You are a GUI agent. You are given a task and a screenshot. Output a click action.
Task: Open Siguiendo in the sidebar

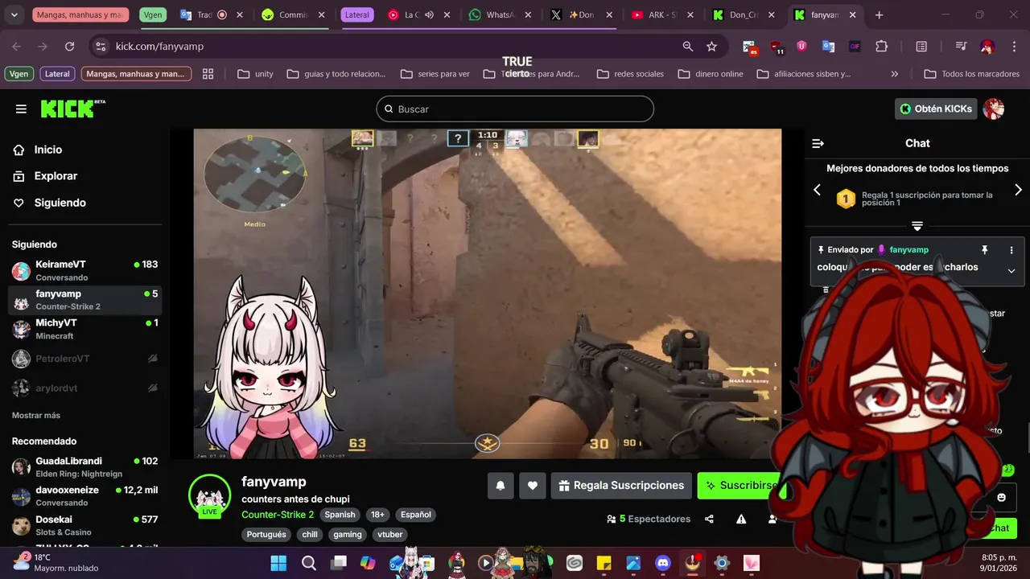pos(49,203)
